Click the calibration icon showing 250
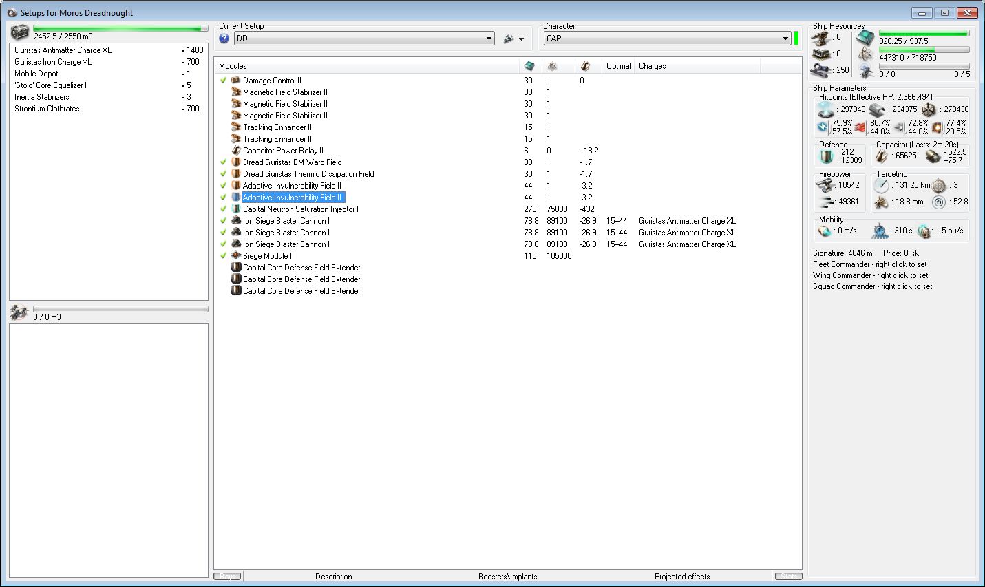The height and width of the screenshot is (587, 985). click(820, 70)
